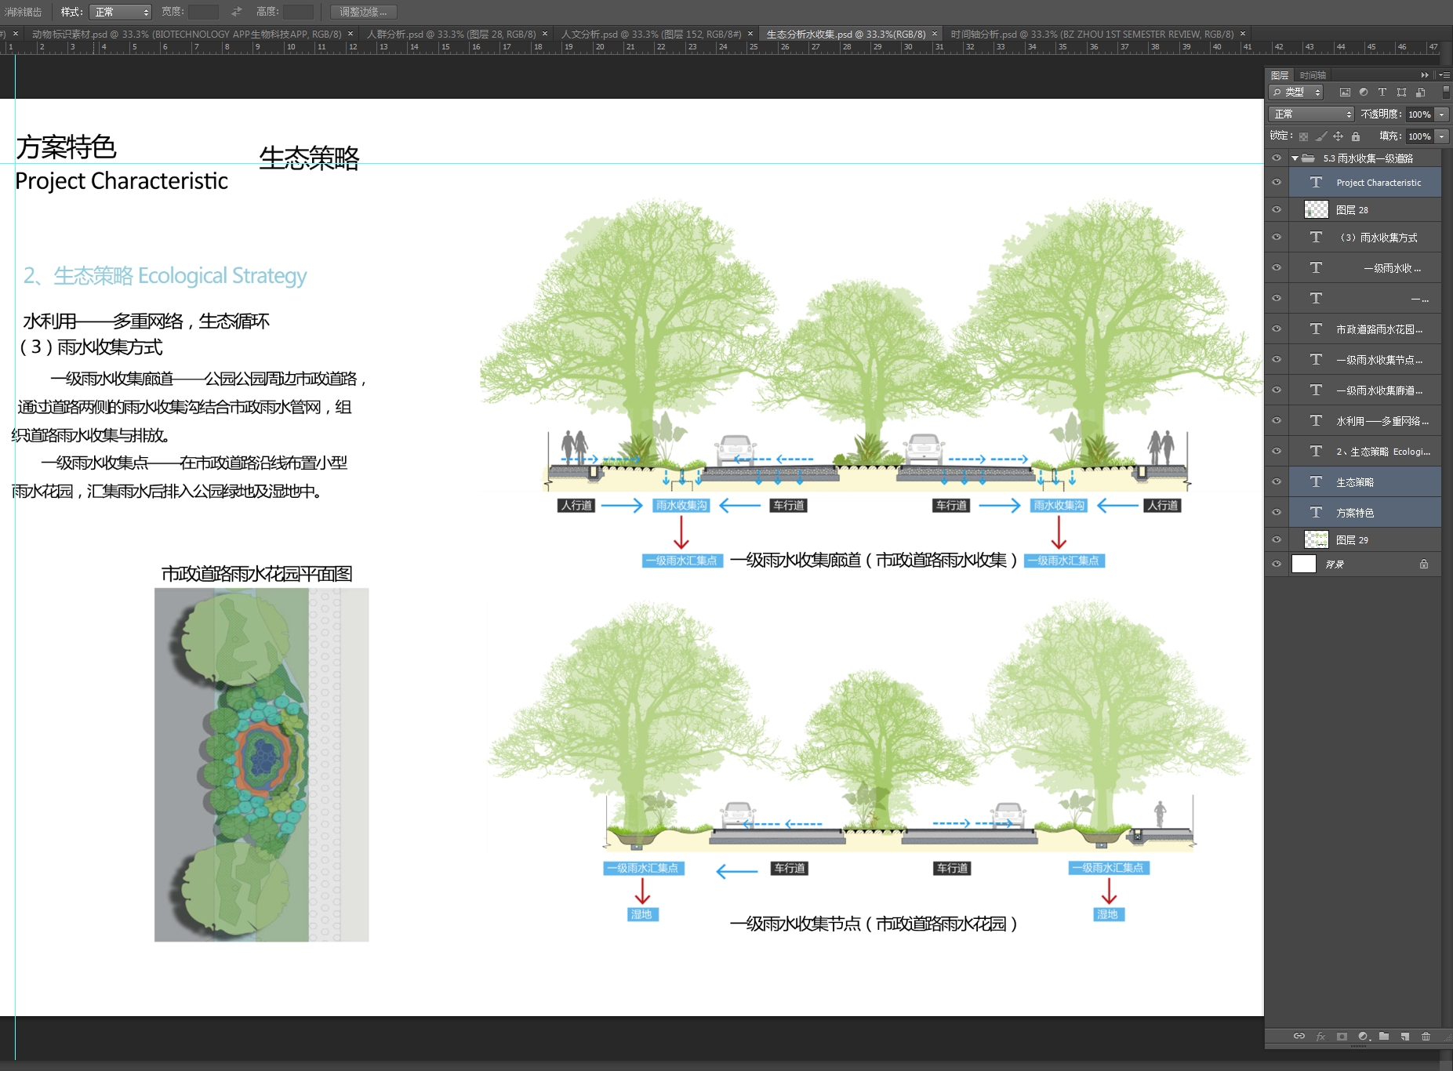
Task: Close the 动物标识素材.psd tab
Action: pos(351,34)
